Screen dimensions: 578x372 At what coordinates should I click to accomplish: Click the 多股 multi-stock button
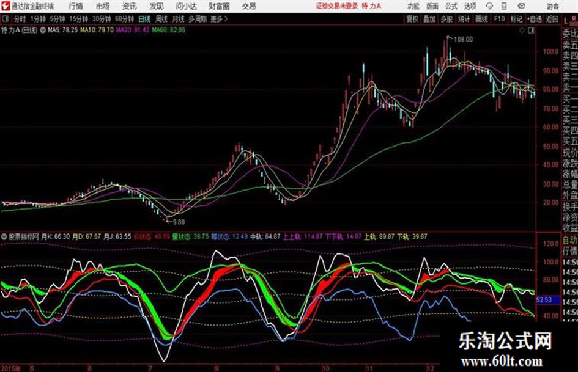coord(446,19)
